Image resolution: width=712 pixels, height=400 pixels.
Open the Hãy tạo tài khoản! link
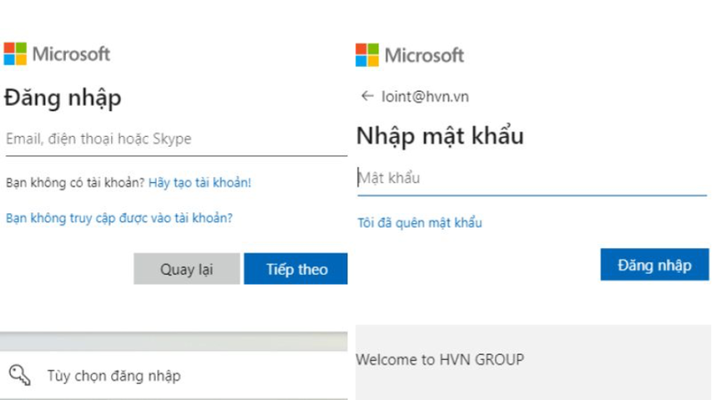tap(199, 182)
